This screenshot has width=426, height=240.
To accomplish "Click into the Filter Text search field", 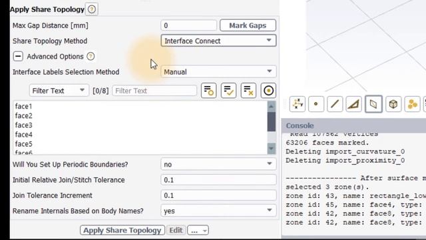I will tap(154, 91).
